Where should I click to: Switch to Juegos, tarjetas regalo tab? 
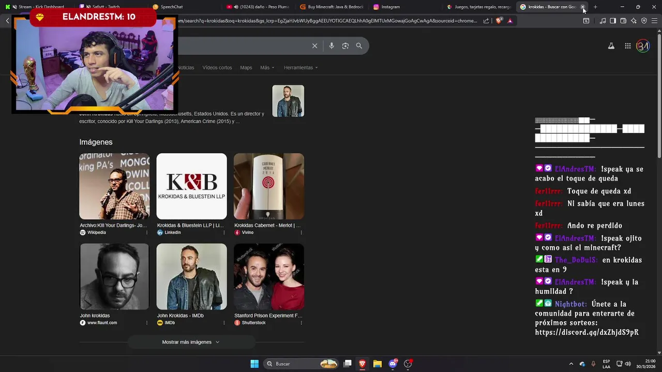click(478, 7)
